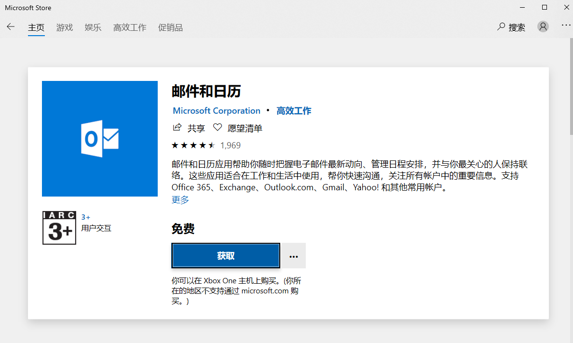573x343 pixels.
Task: Open the top-right more options menu
Action: pyautogui.click(x=566, y=25)
